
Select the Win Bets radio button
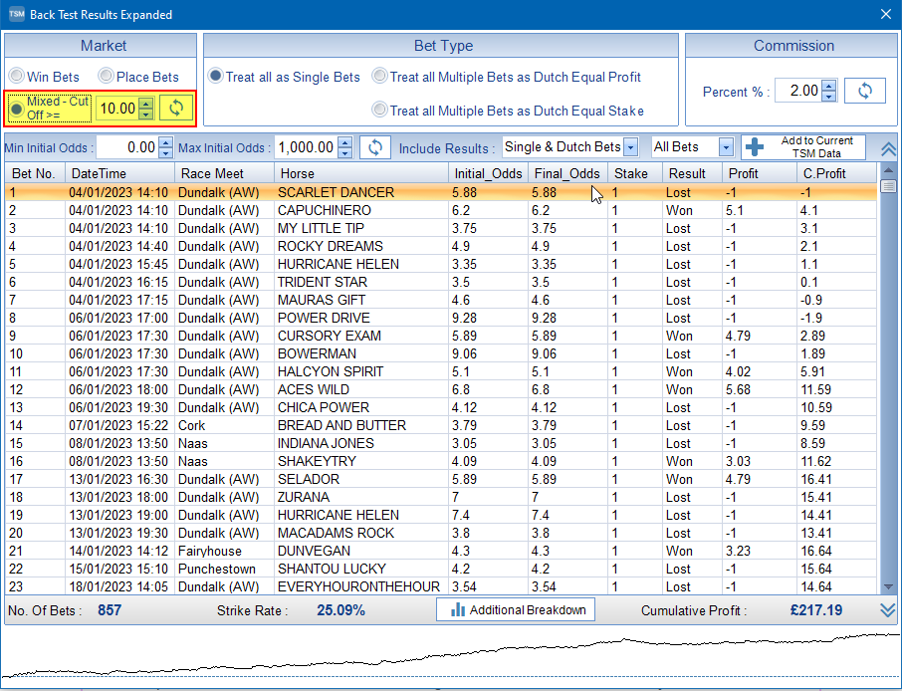(x=17, y=77)
